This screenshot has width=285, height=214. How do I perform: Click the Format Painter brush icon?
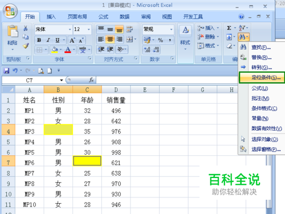[x=26, y=46]
